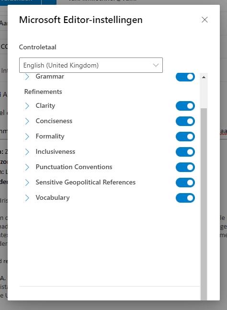Close the Microsoft Editor settings dialog
Image resolution: width=227 pixels, height=310 pixels.
pyautogui.click(x=204, y=20)
